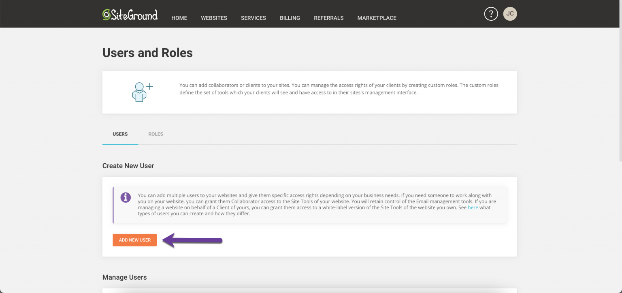622x293 pixels.
Task: Open the WEBSITES menu
Action: [214, 18]
